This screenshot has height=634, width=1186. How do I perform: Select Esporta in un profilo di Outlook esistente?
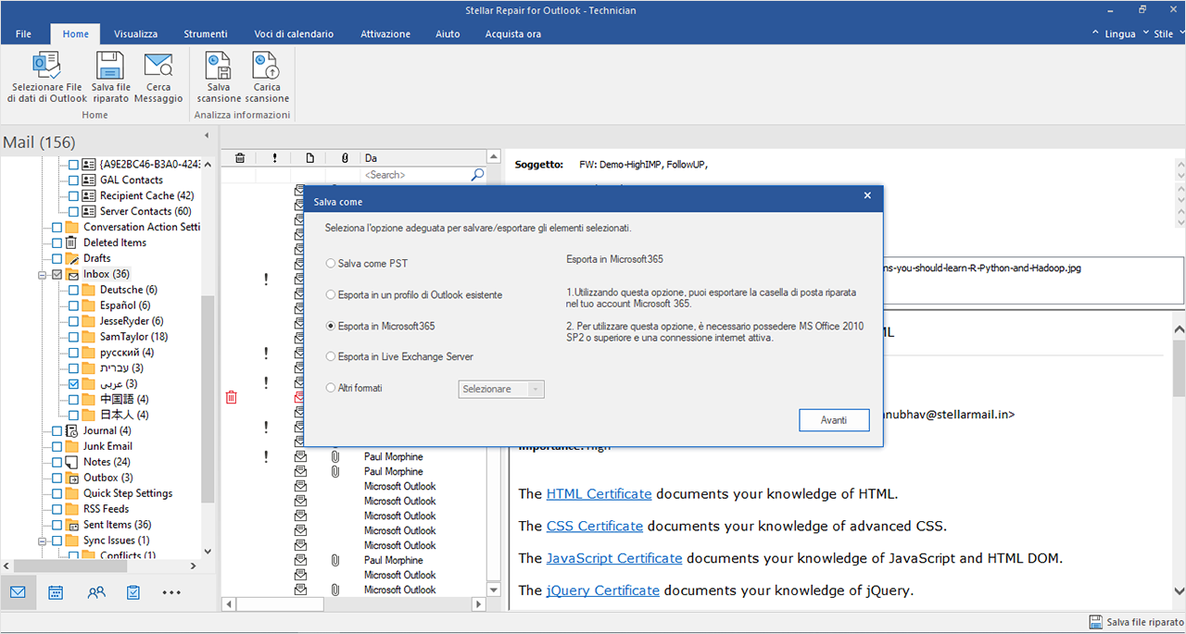[x=331, y=294]
